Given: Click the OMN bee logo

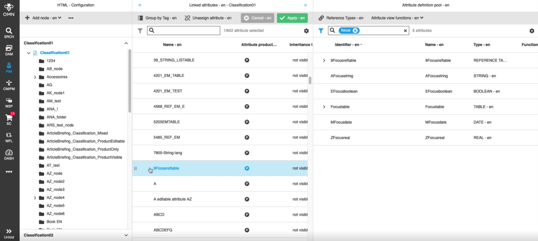Looking at the screenshot, I should pos(9,9).
